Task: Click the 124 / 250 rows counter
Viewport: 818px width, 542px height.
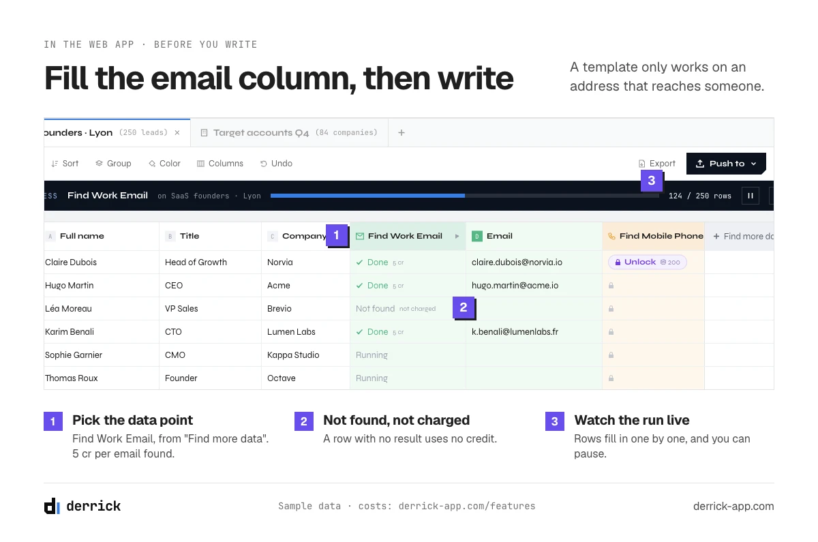Action: click(700, 196)
